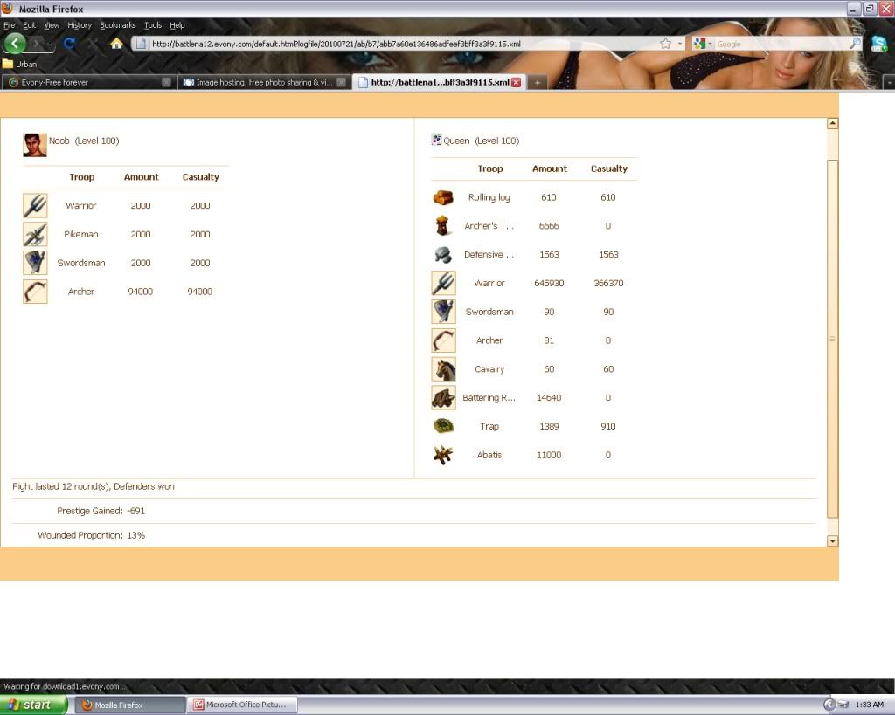Bookmark this page with the star icon
Viewport: 895px width, 715px height.
click(x=665, y=44)
